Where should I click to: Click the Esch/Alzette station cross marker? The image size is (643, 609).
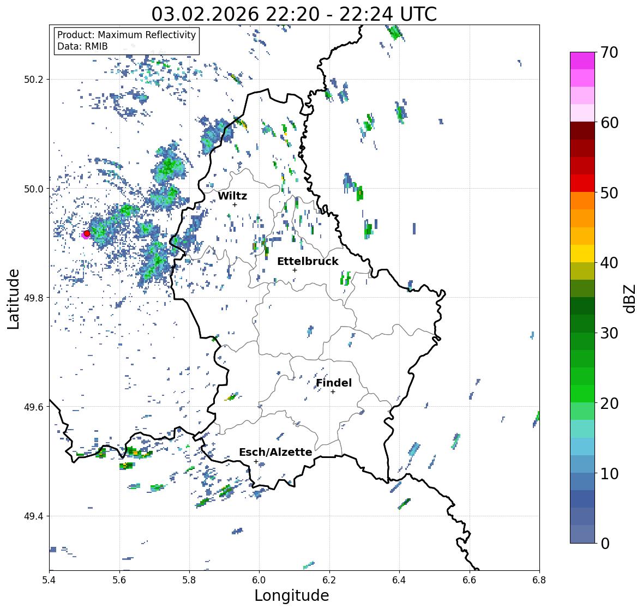click(x=256, y=461)
